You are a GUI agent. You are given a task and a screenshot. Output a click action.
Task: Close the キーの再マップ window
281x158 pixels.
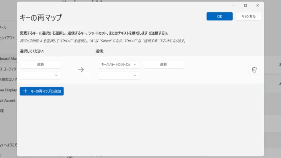point(258,6)
